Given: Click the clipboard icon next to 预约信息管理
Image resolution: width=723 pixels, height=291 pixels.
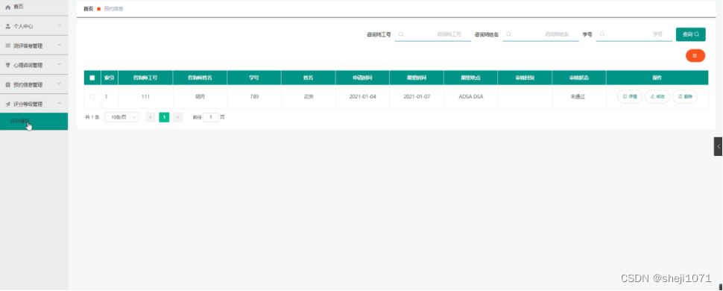Looking at the screenshot, I should point(8,84).
